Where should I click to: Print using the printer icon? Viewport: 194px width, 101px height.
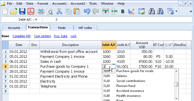coord(41,11)
